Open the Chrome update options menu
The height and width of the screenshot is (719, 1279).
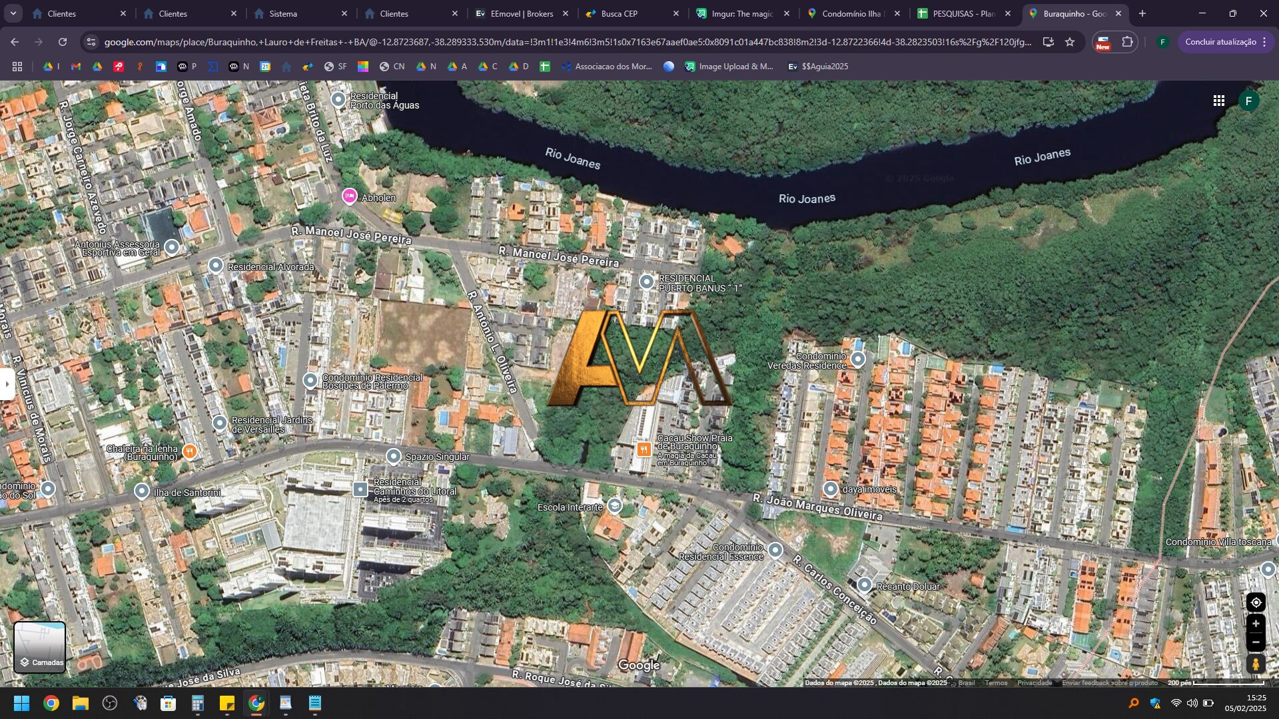[x=1264, y=42]
